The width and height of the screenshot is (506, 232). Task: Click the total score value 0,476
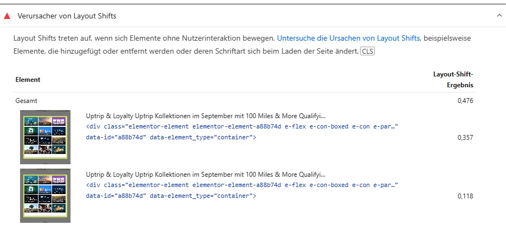tap(465, 101)
